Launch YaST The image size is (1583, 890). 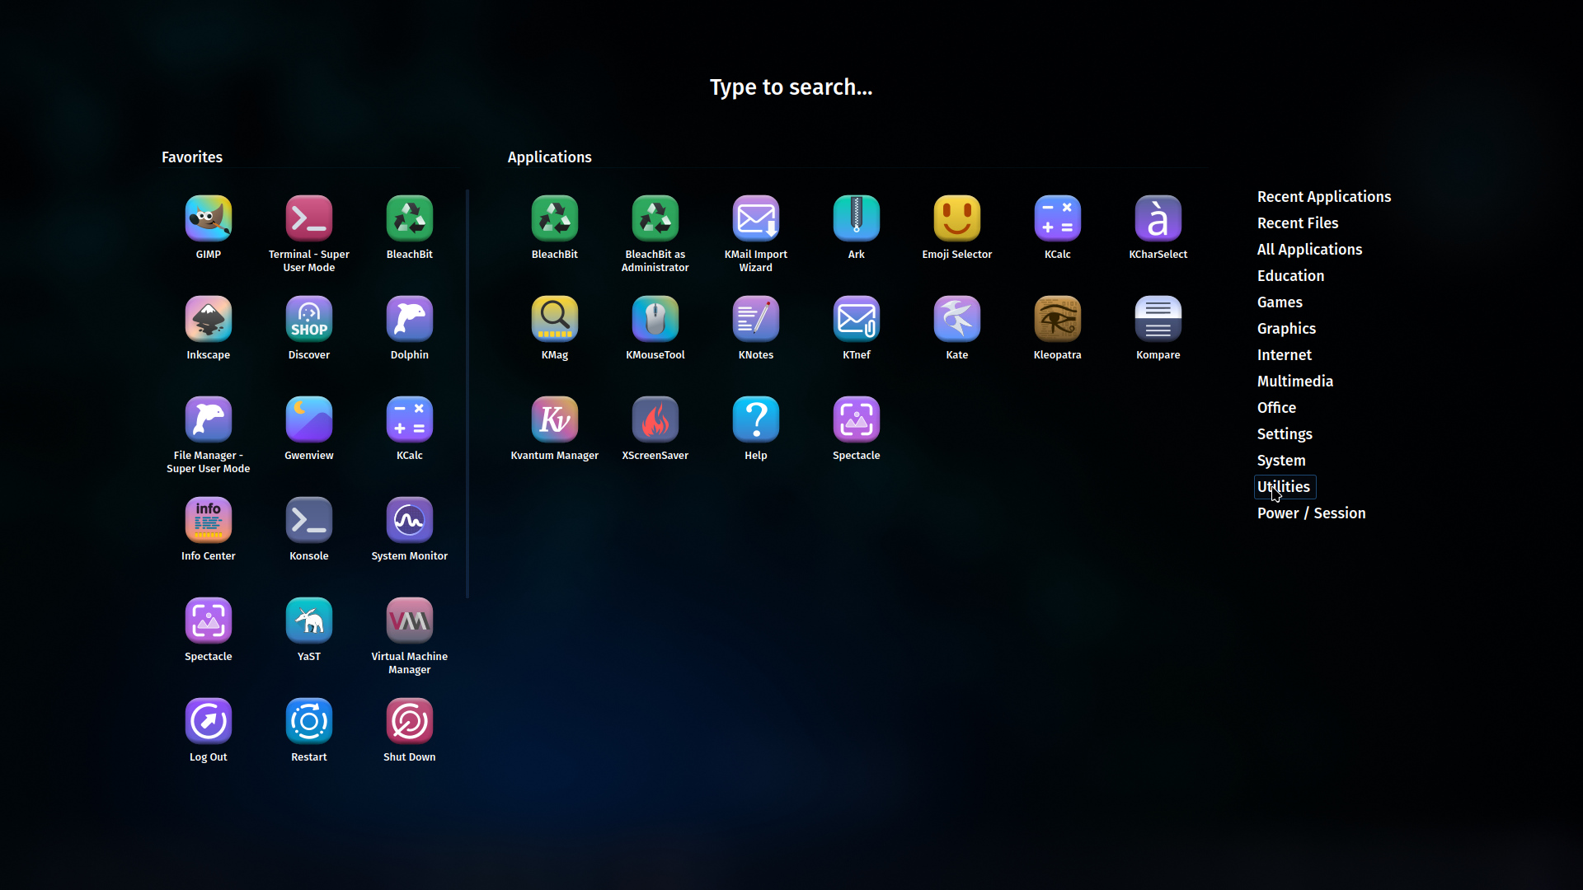pyautogui.click(x=309, y=621)
